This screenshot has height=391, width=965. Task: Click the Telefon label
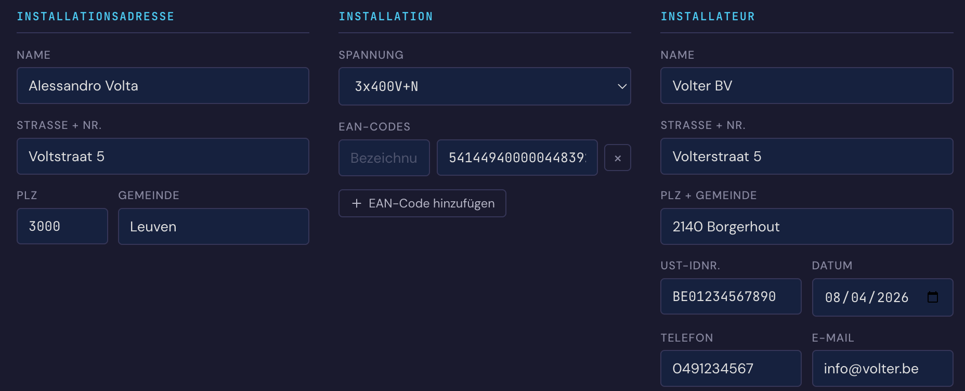(x=687, y=338)
